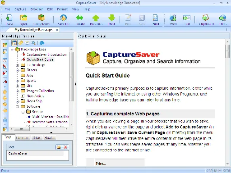Click the document vertical scrollbar thumb
231x173 pixels.
pos(227,51)
